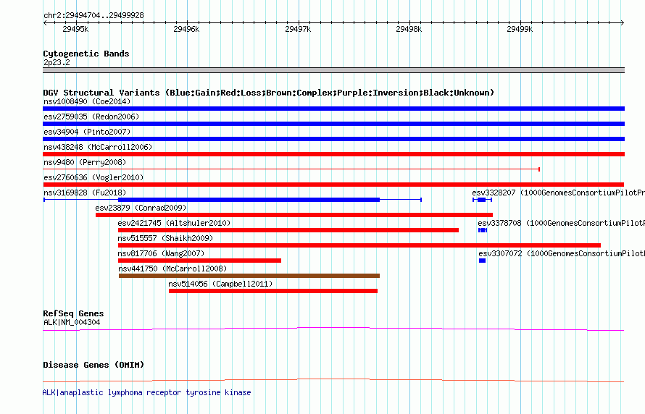
Task: Select the esv2760636 (Vogler2010) red bar
Action: pos(333,185)
